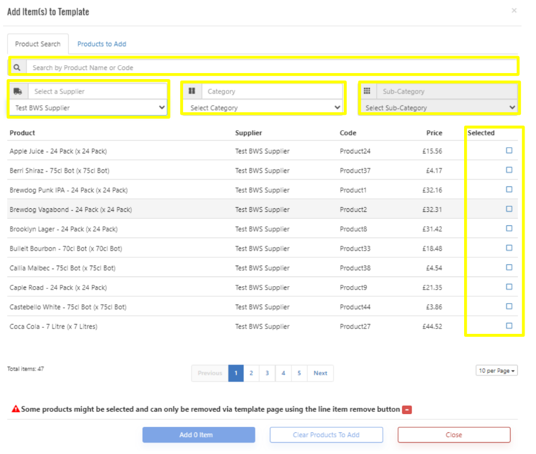536x454 pixels.
Task: Go to page 3 of results
Action: 267,373
